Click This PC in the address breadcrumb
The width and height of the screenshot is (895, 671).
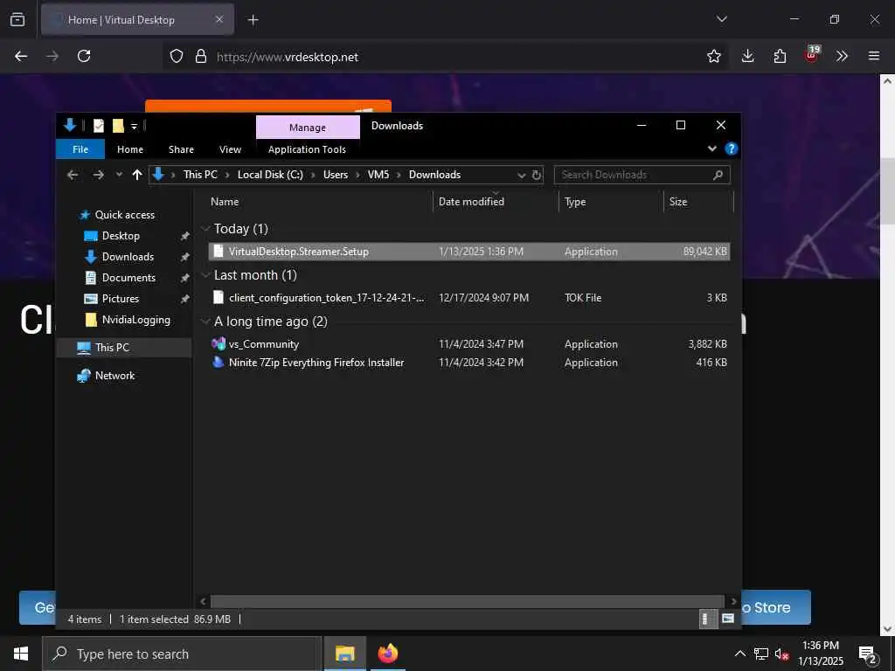[200, 175]
